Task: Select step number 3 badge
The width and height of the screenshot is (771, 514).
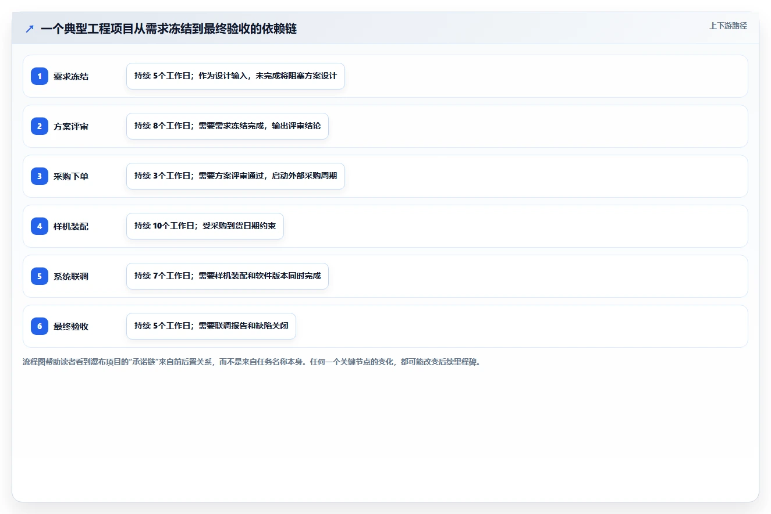Action: tap(40, 176)
